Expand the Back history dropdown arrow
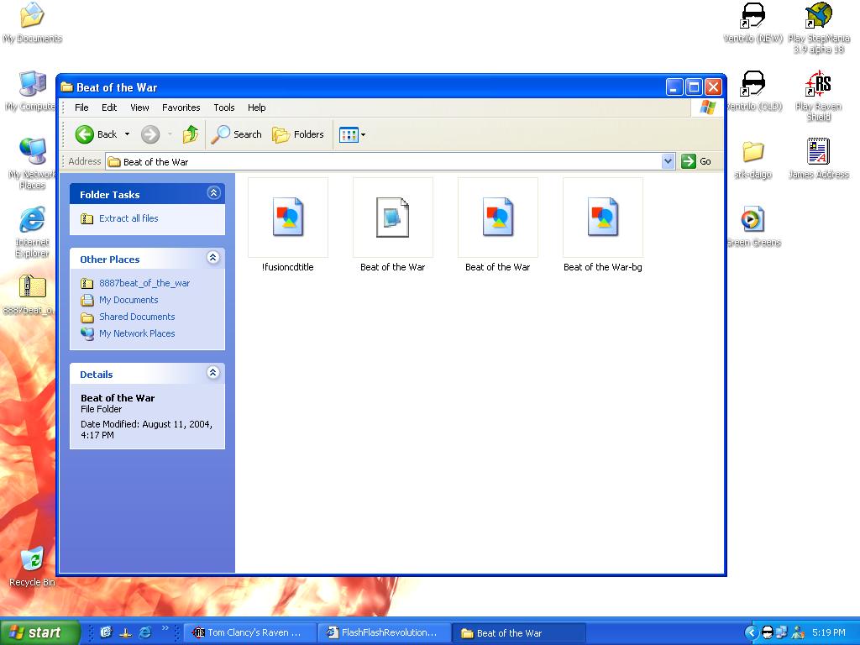The width and height of the screenshot is (860, 645). coord(128,134)
